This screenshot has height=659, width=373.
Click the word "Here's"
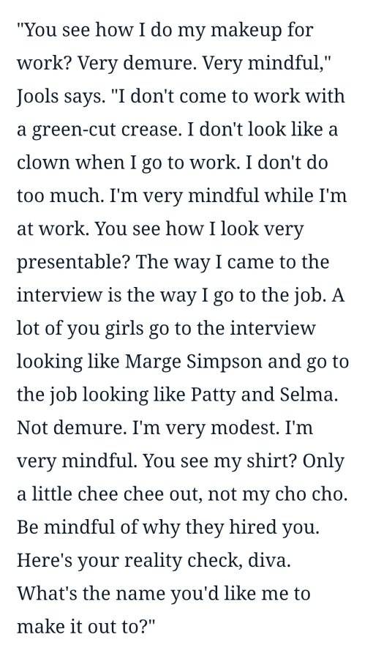click(x=45, y=561)
